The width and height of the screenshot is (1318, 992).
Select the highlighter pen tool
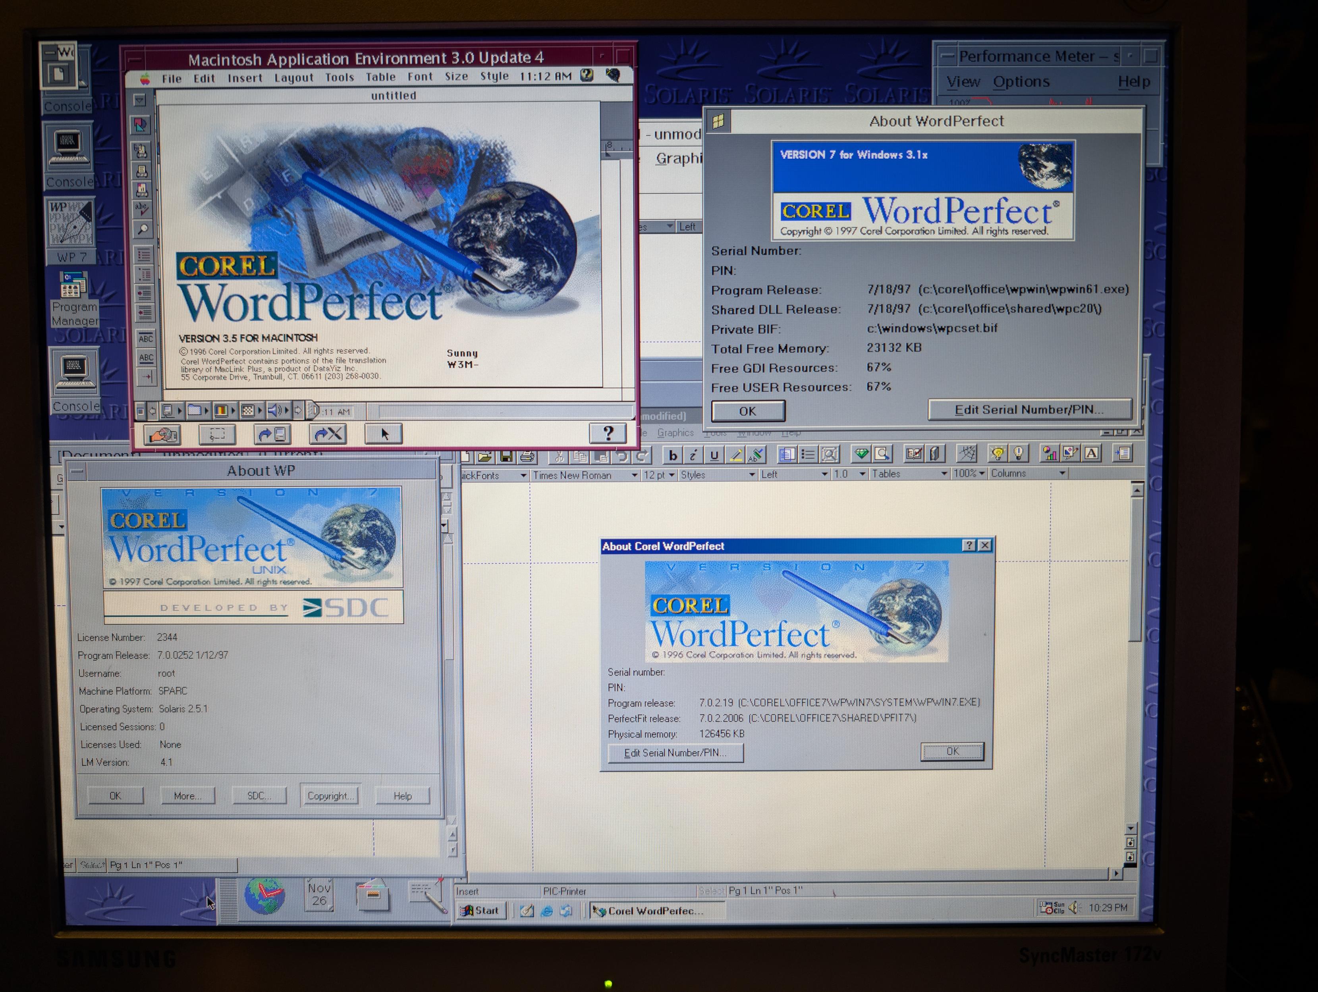[x=736, y=456]
